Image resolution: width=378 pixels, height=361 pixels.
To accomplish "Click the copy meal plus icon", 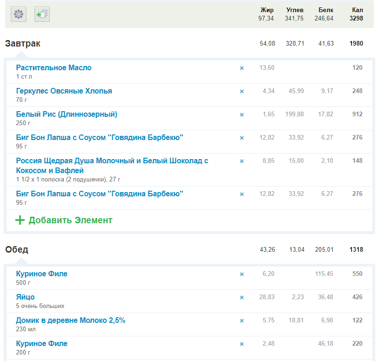I will [x=42, y=14].
